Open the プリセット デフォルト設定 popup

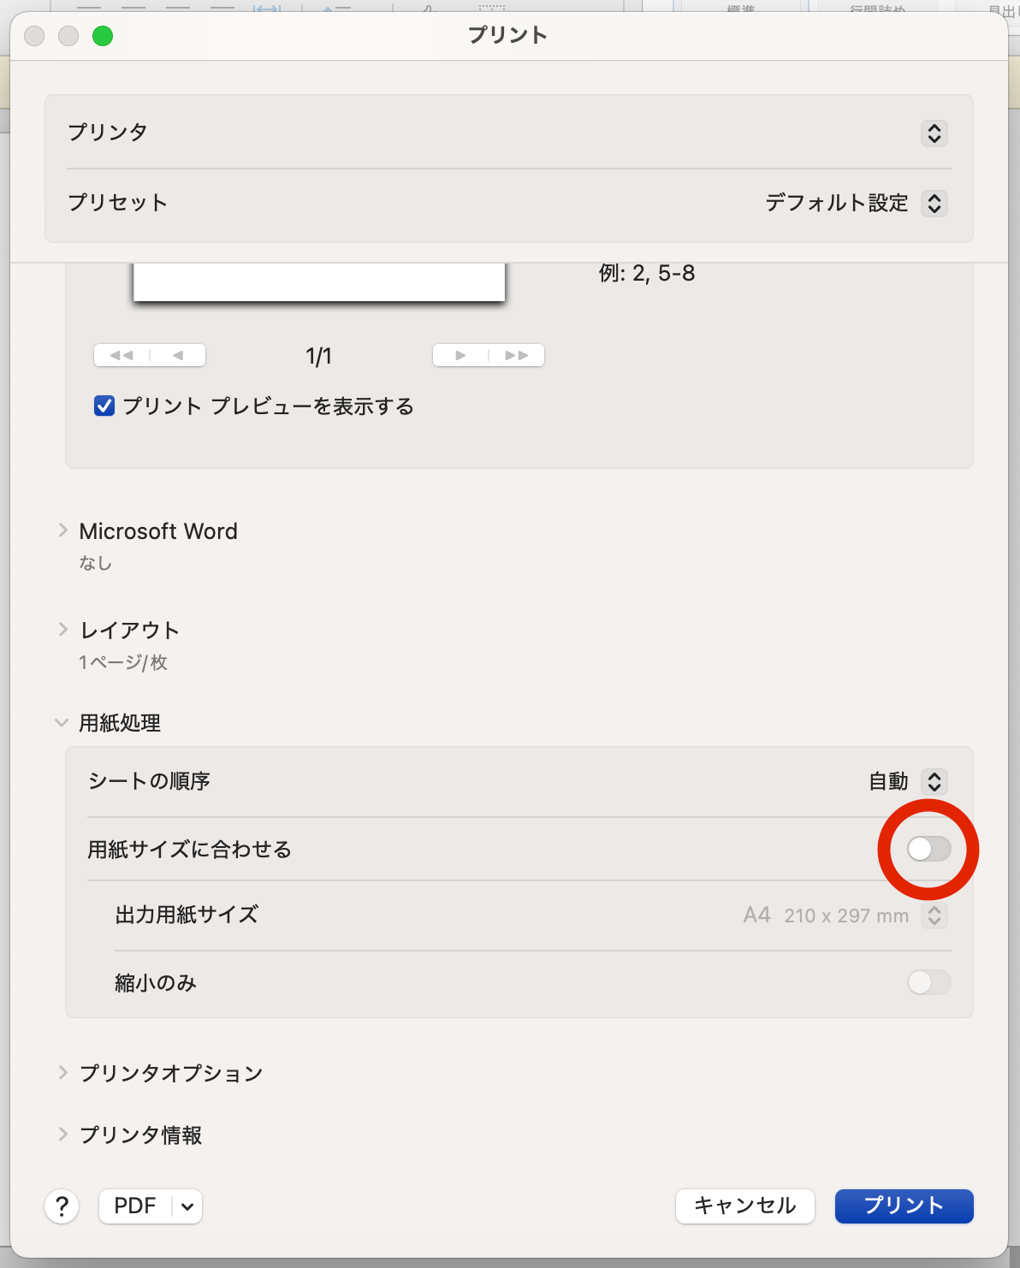934,204
